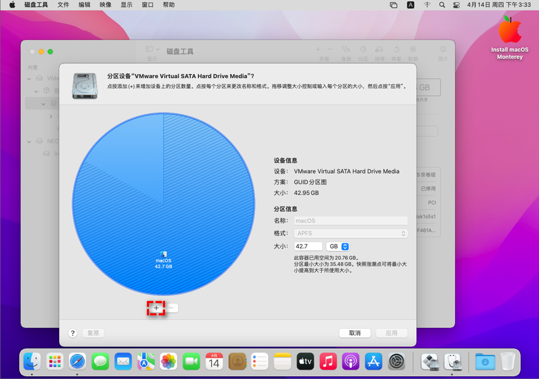Open the 映像 menu
539x379 pixels.
[106, 5]
